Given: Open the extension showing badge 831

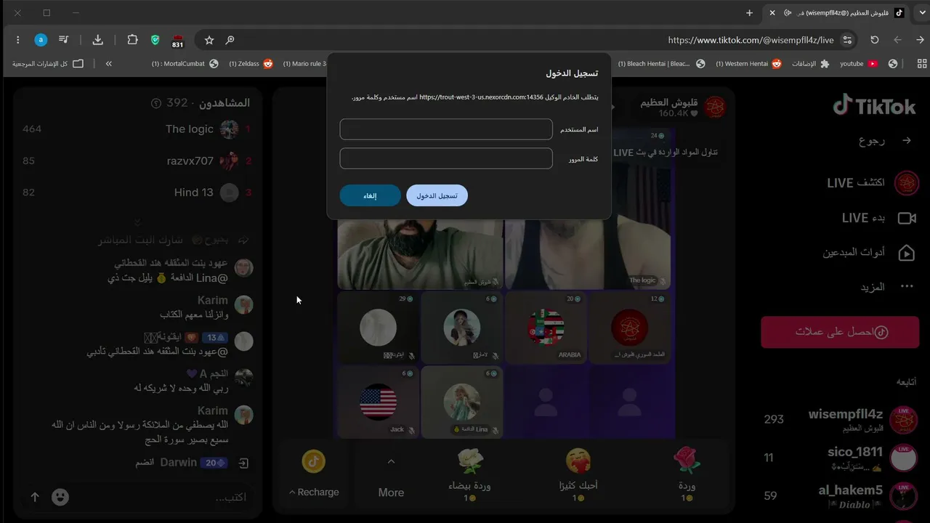Looking at the screenshot, I should click(x=178, y=41).
